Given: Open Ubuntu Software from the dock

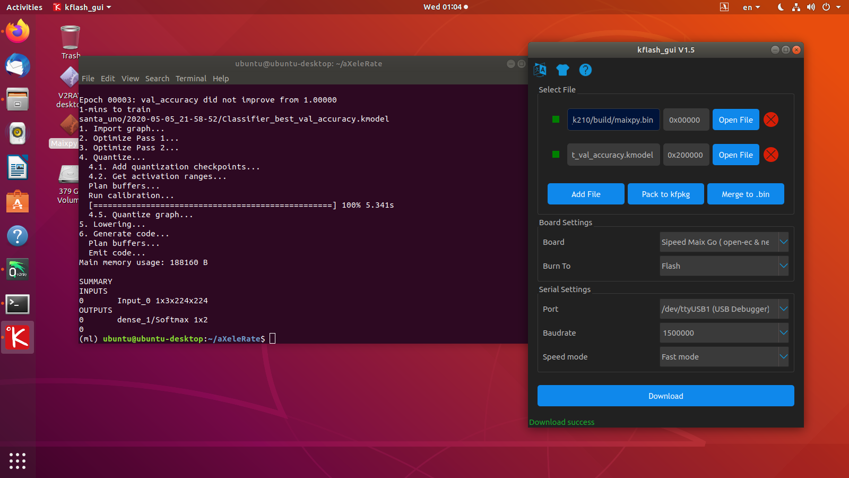Looking at the screenshot, I should click(18, 201).
